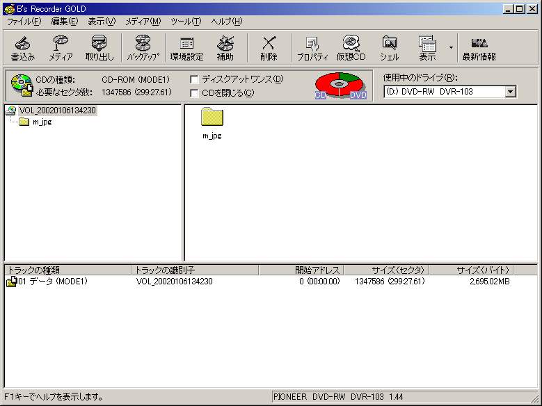Click the トラックの識別子 column header
This screenshot has width=542, height=406.
pyautogui.click(x=195, y=270)
